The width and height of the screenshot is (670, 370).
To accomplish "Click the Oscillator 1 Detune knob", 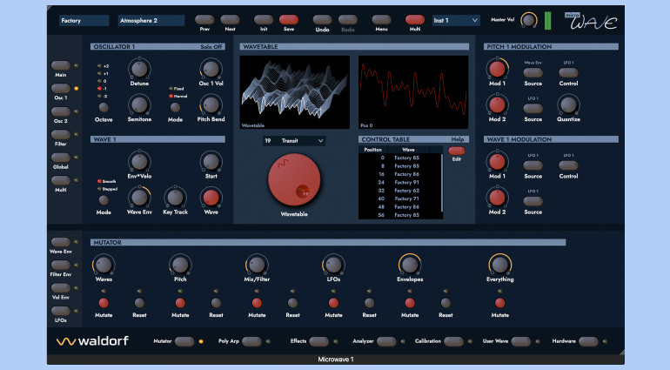I will (139, 69).
